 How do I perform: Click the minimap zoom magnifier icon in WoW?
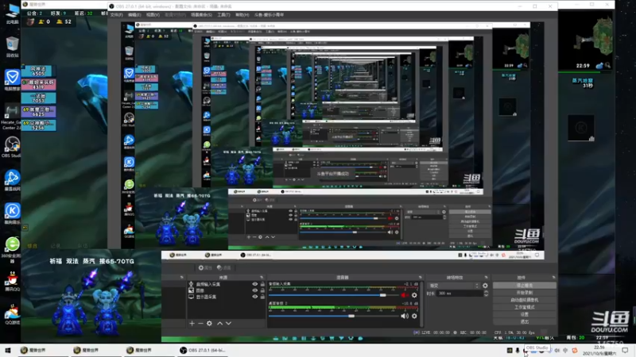pos(607,65)
